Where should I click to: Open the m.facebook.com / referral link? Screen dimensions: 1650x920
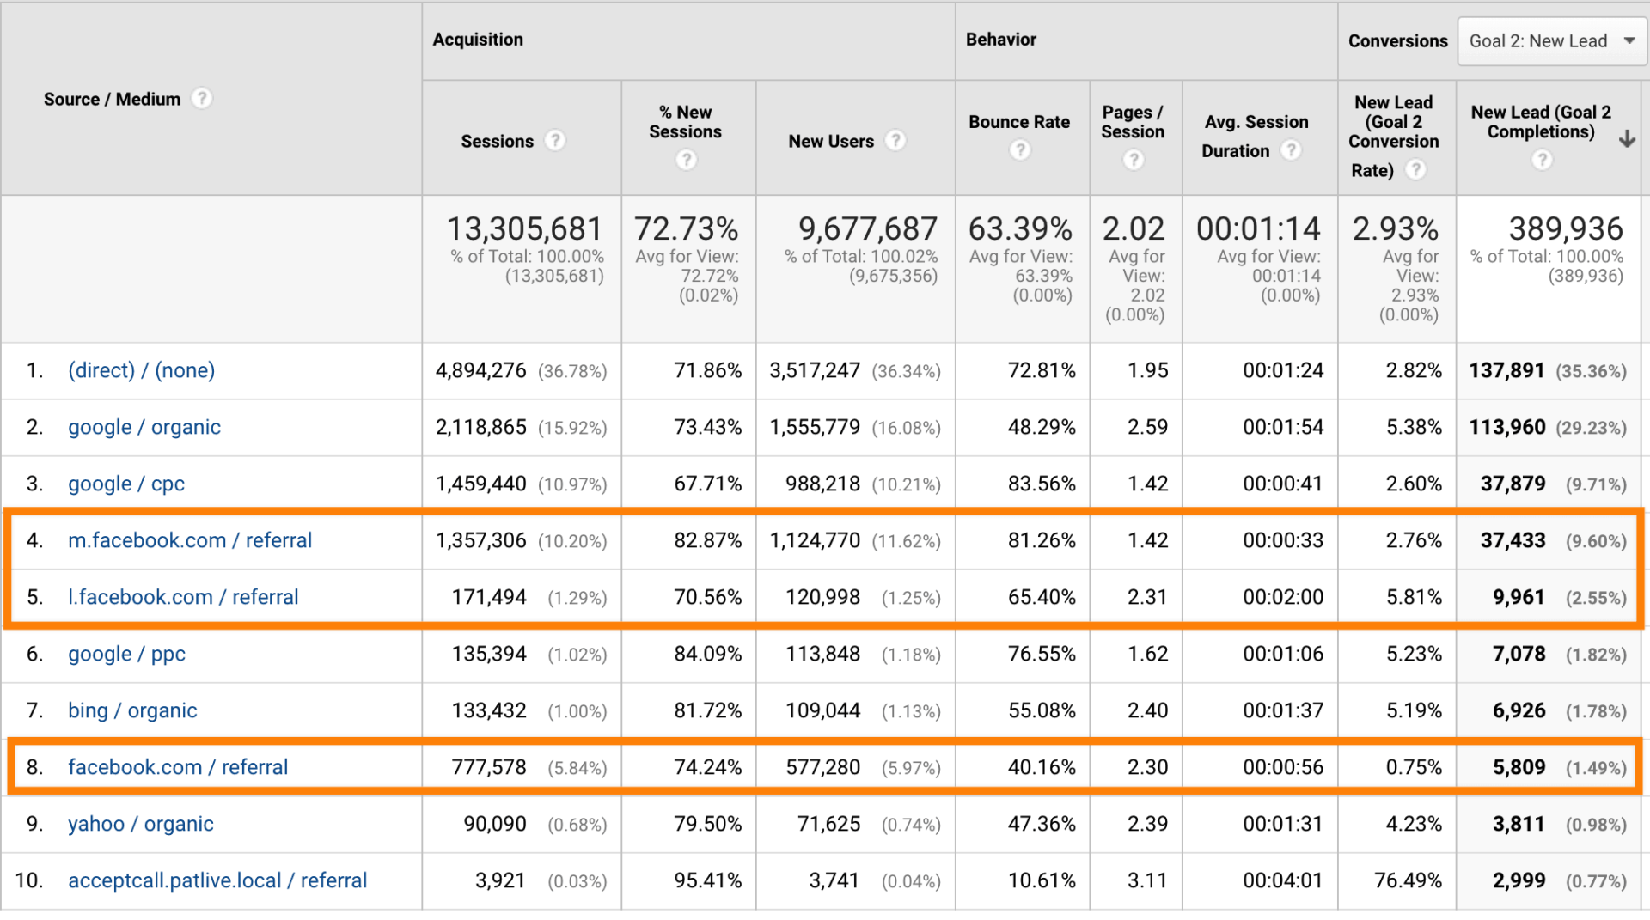[x=190, y=540]
